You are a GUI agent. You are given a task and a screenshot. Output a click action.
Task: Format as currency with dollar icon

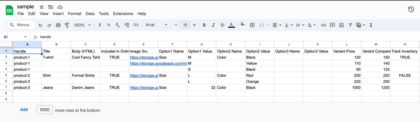[100, 25]
